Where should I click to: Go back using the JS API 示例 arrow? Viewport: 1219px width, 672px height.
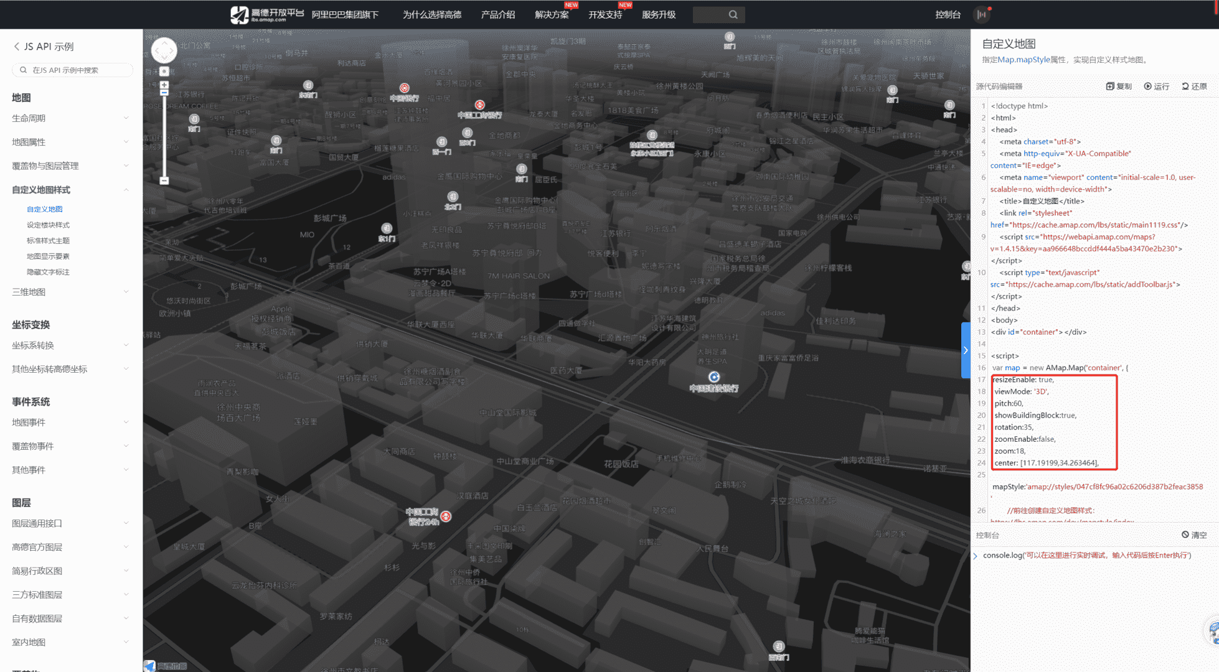(17, 47)
